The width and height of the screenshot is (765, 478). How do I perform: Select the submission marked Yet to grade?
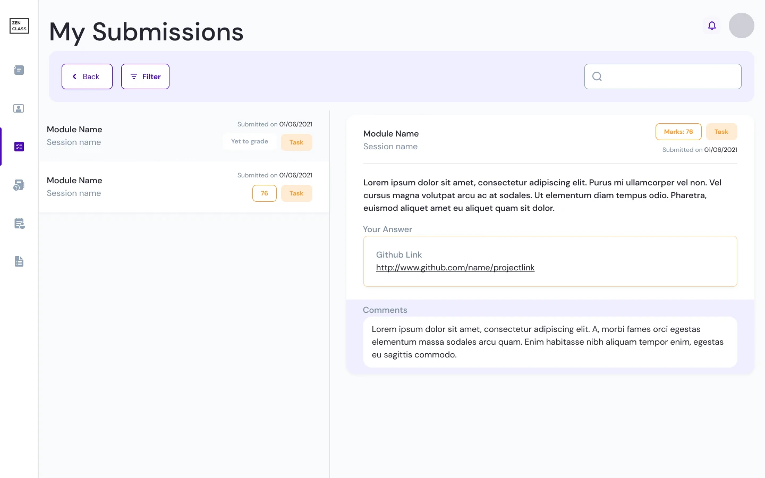[x=184, y=136]
